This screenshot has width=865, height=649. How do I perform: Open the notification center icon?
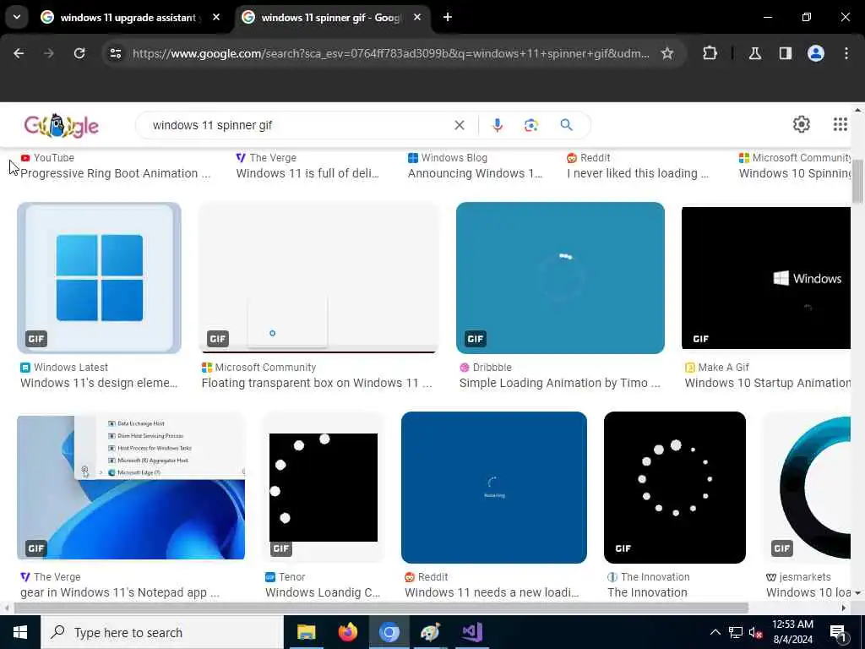pyautogui.click(x=838, y=633)
